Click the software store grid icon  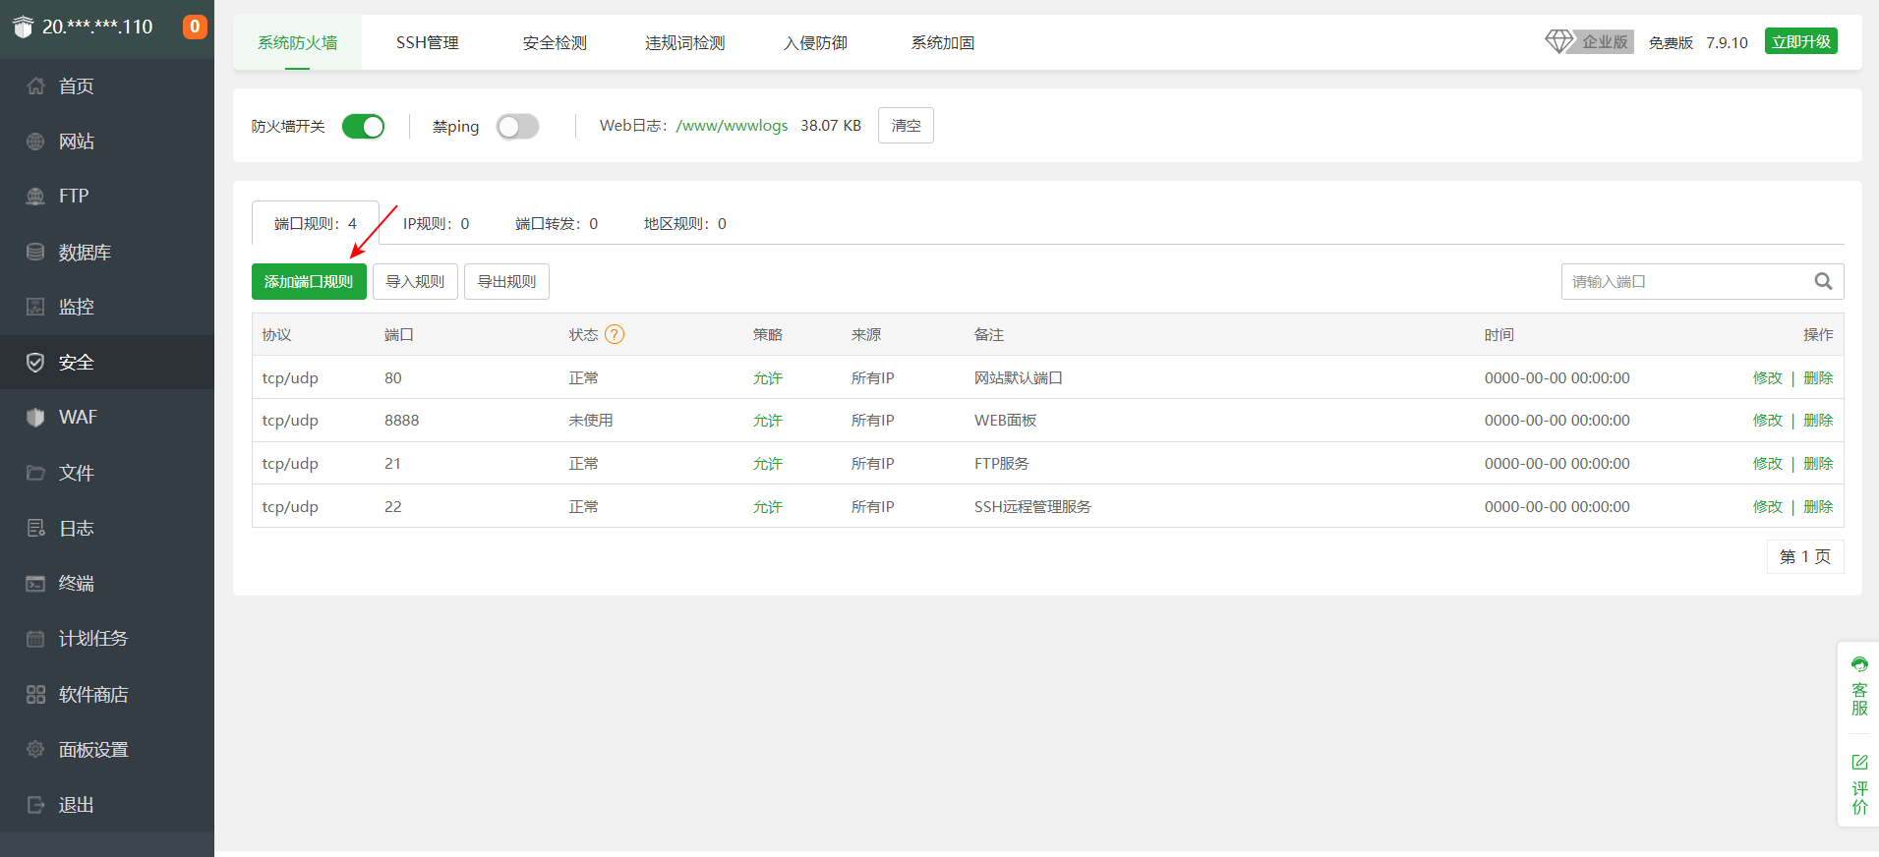coord(35,695)
